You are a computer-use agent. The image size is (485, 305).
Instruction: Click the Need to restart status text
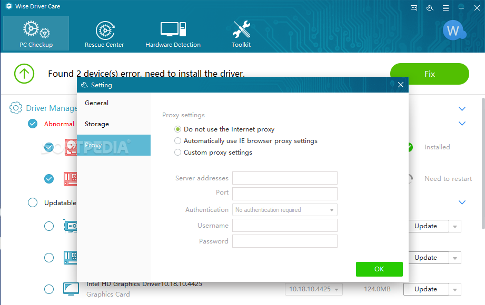[x=448, y=179]
